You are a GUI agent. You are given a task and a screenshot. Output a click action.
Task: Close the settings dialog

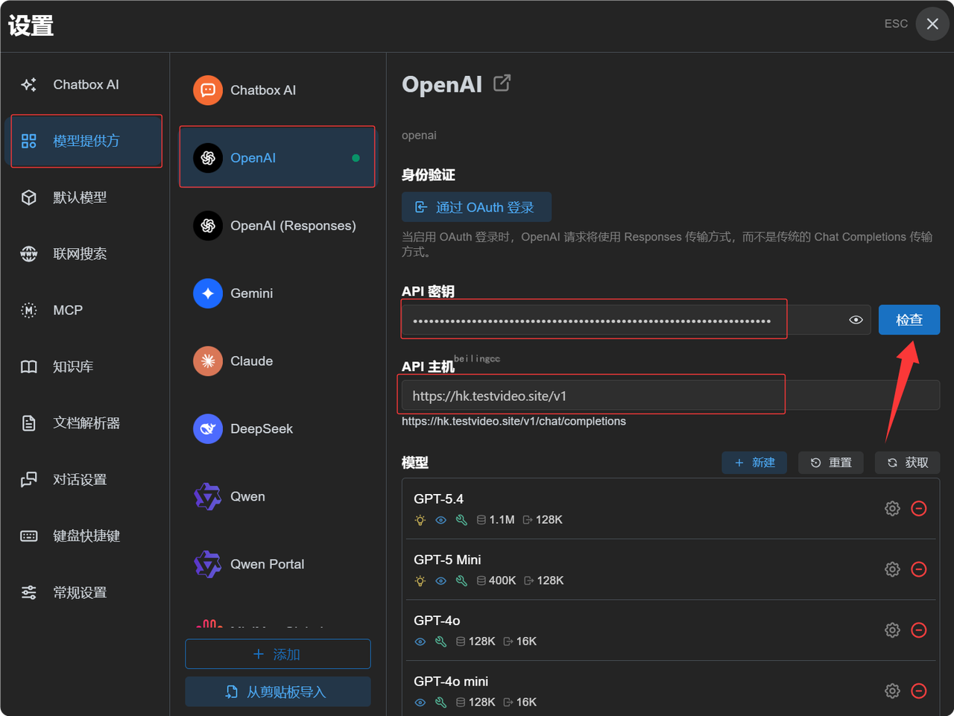932,24
